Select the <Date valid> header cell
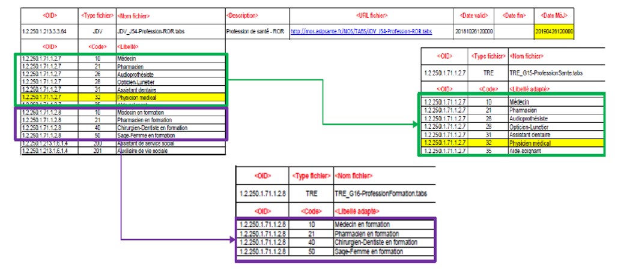 click(x=474, y=16)
